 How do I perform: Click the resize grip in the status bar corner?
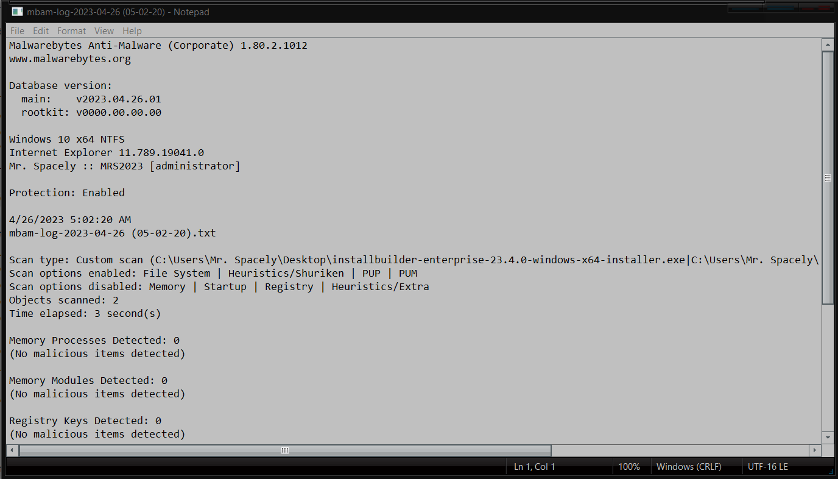(x=832, y=471)
